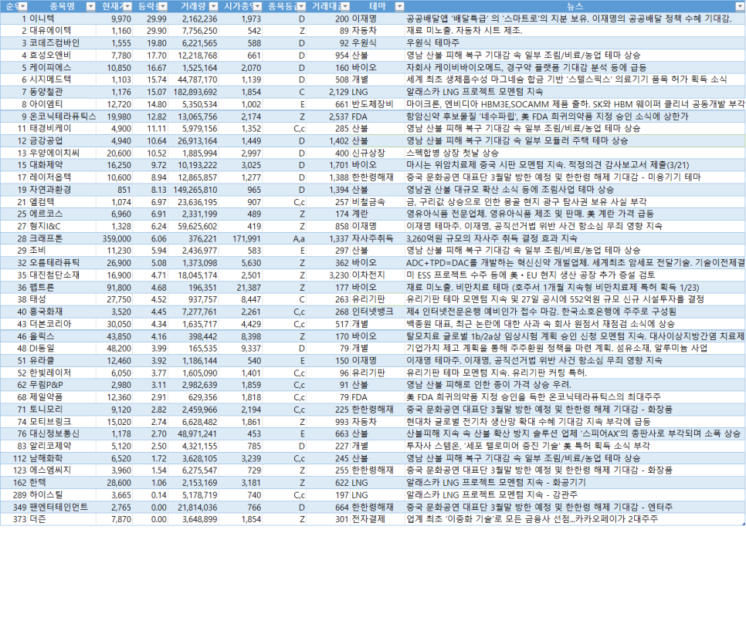Select the 아이엠티 stock name cell
Image resolution: width=746 pixels, height=624 pixels.
click(x=62, y=104)
